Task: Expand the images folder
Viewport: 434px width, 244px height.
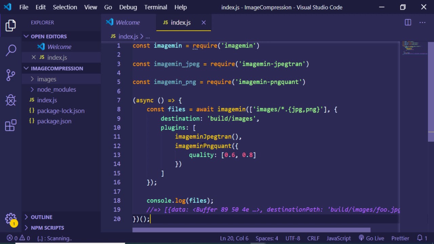Action: point(46,79)
